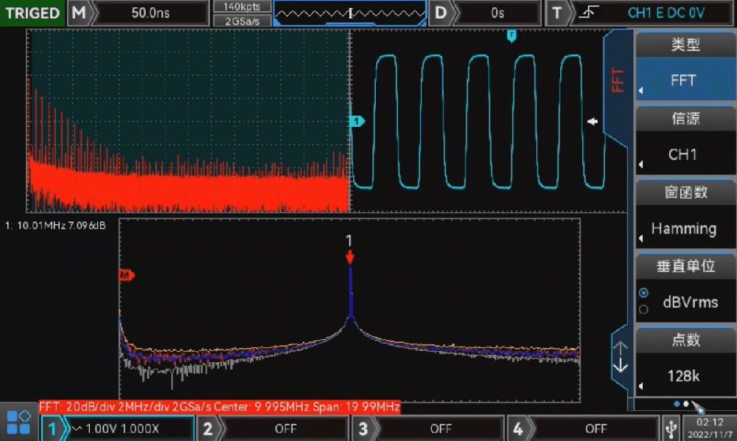Click the up/down arrows menu scroll icon
Viewport: 737px width, 441px height.
pos(621,356)
